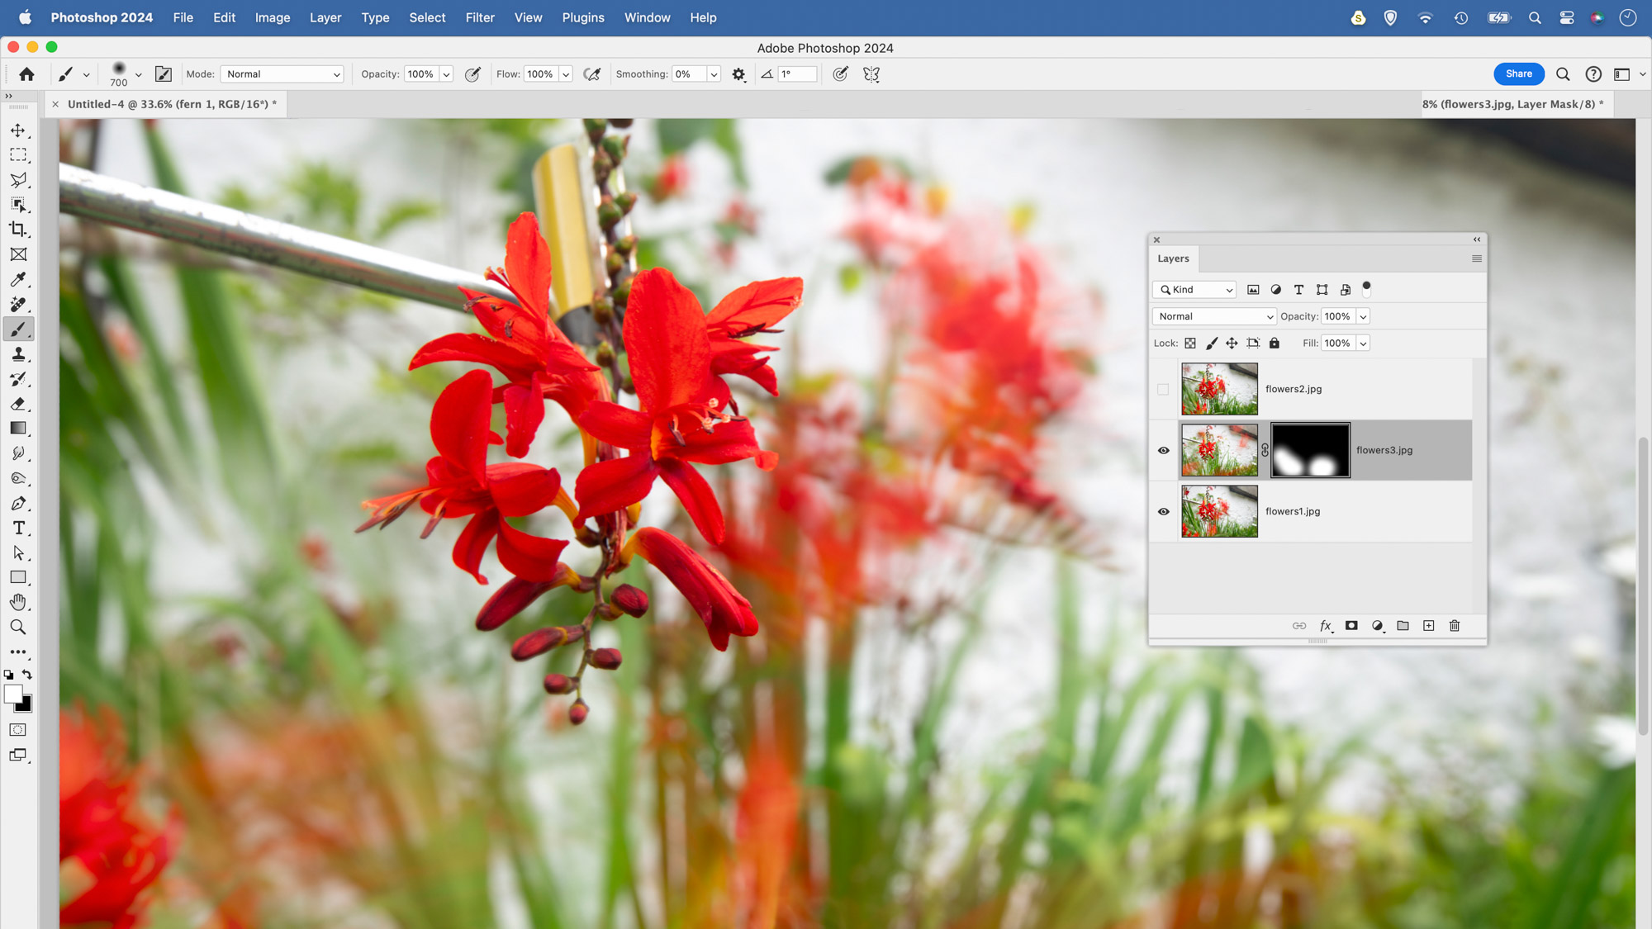Select the flowers3.jpg layer mask thumbnail
The width and height of the screenshot is (1652, 929).
(1310, 450)
